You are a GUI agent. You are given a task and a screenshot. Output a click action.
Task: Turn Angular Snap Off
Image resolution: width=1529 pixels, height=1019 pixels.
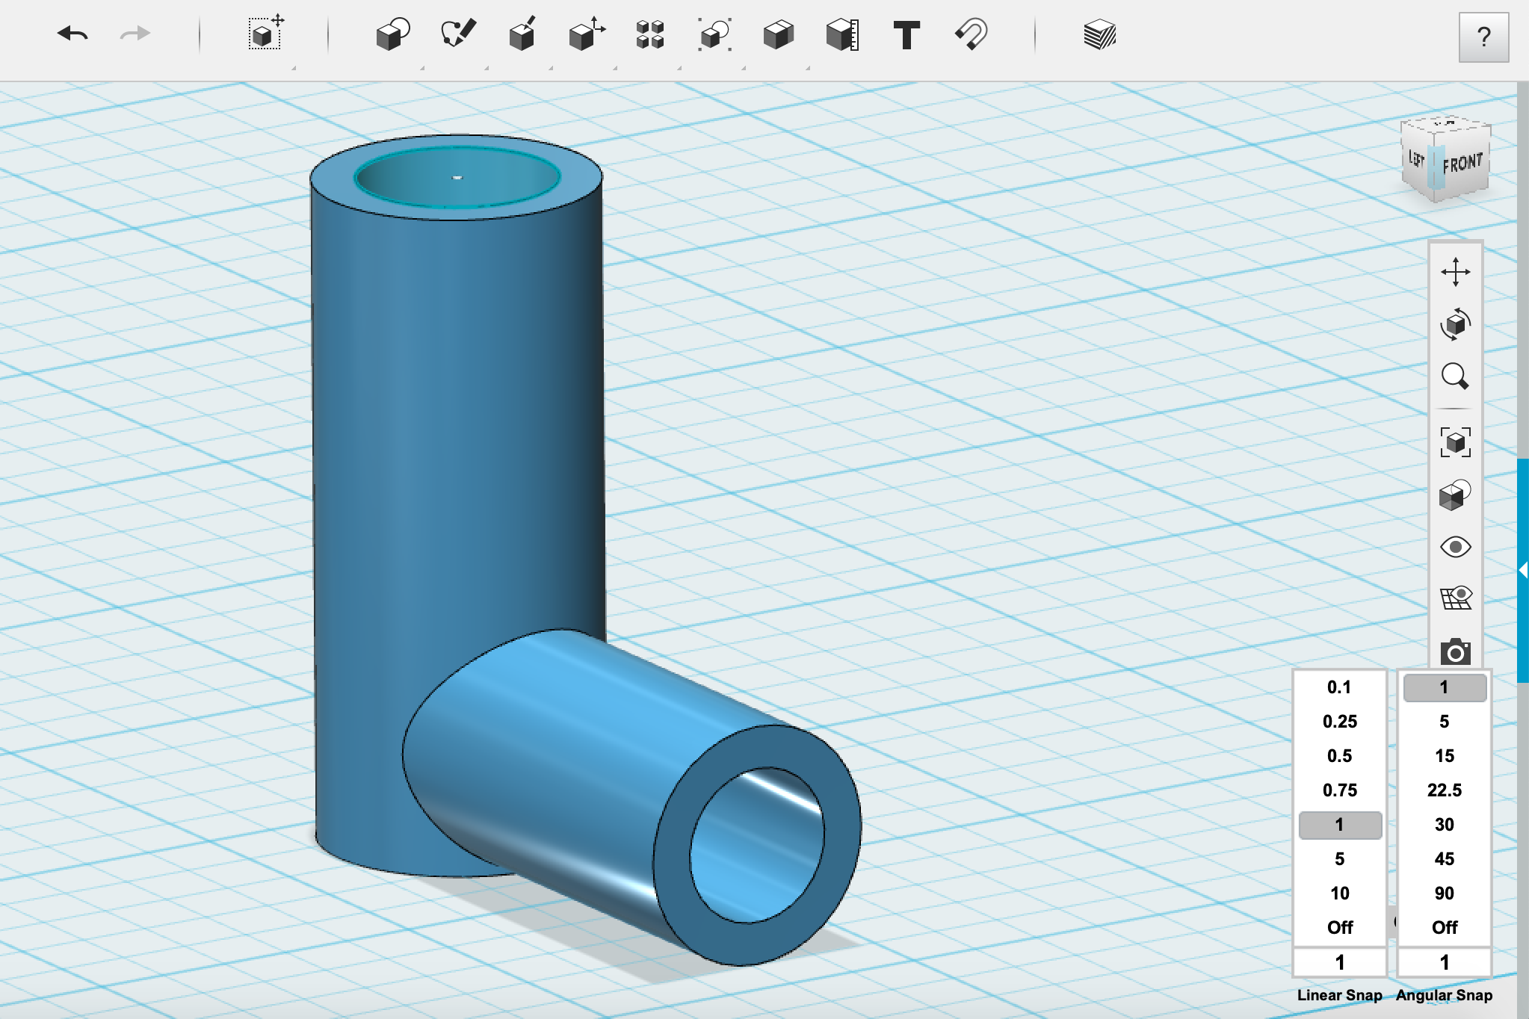coord(1445,928)
